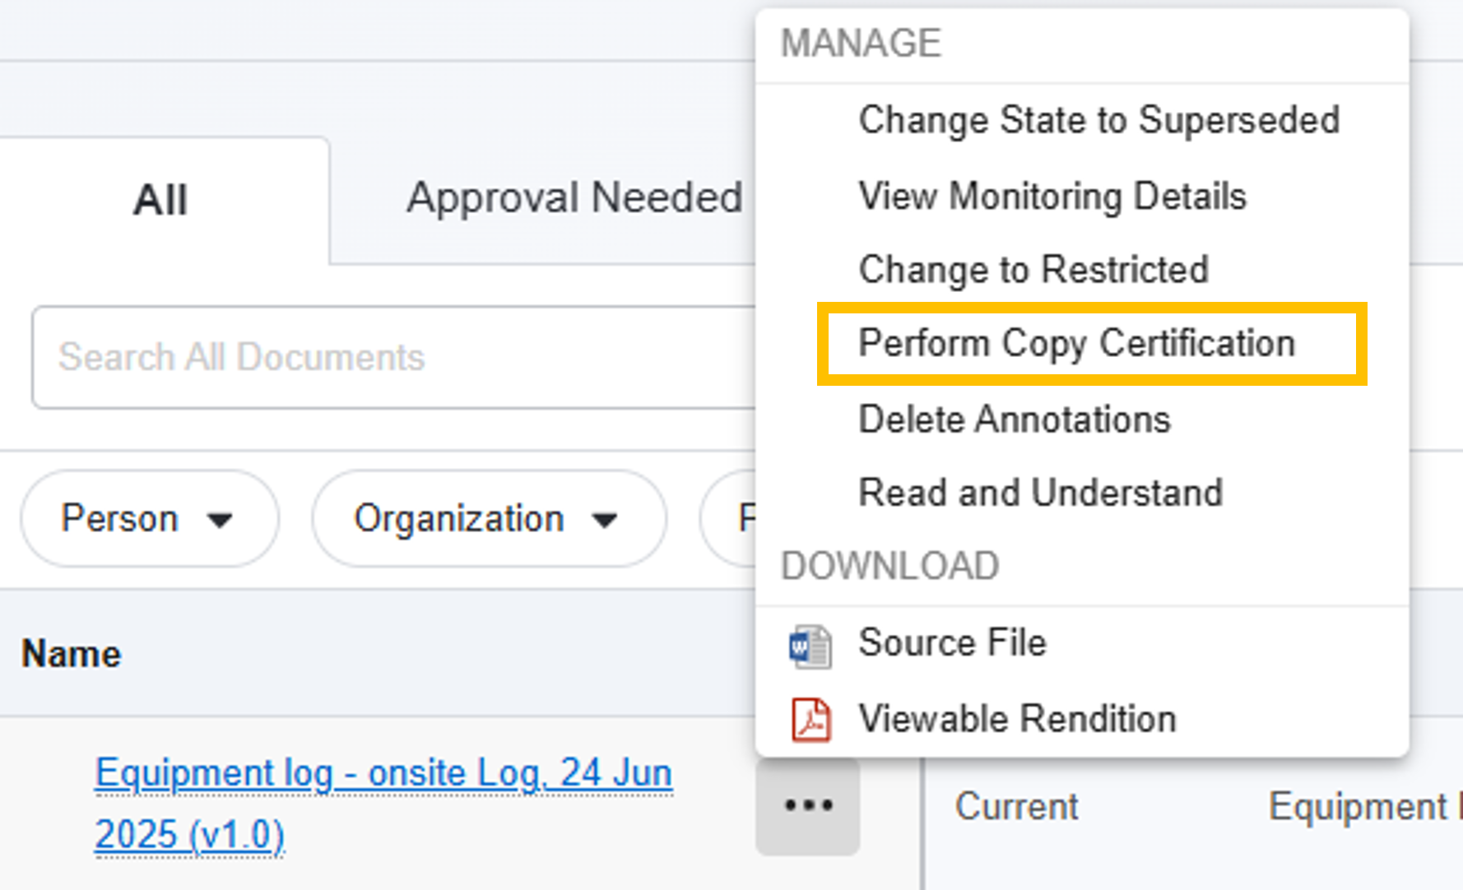The image size is (1463, 890).
Task: Open Equipment log onsite Log document link
Action: pos(383,775)
